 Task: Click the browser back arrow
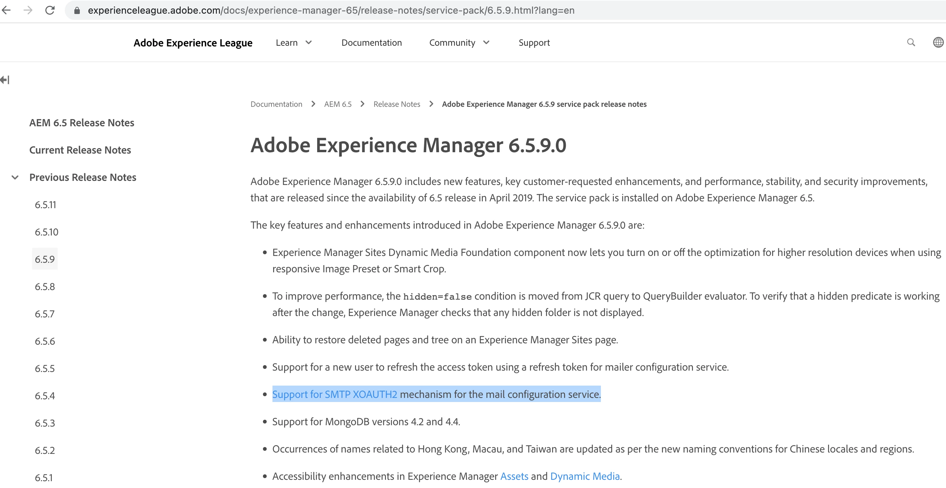pos(6,10)
